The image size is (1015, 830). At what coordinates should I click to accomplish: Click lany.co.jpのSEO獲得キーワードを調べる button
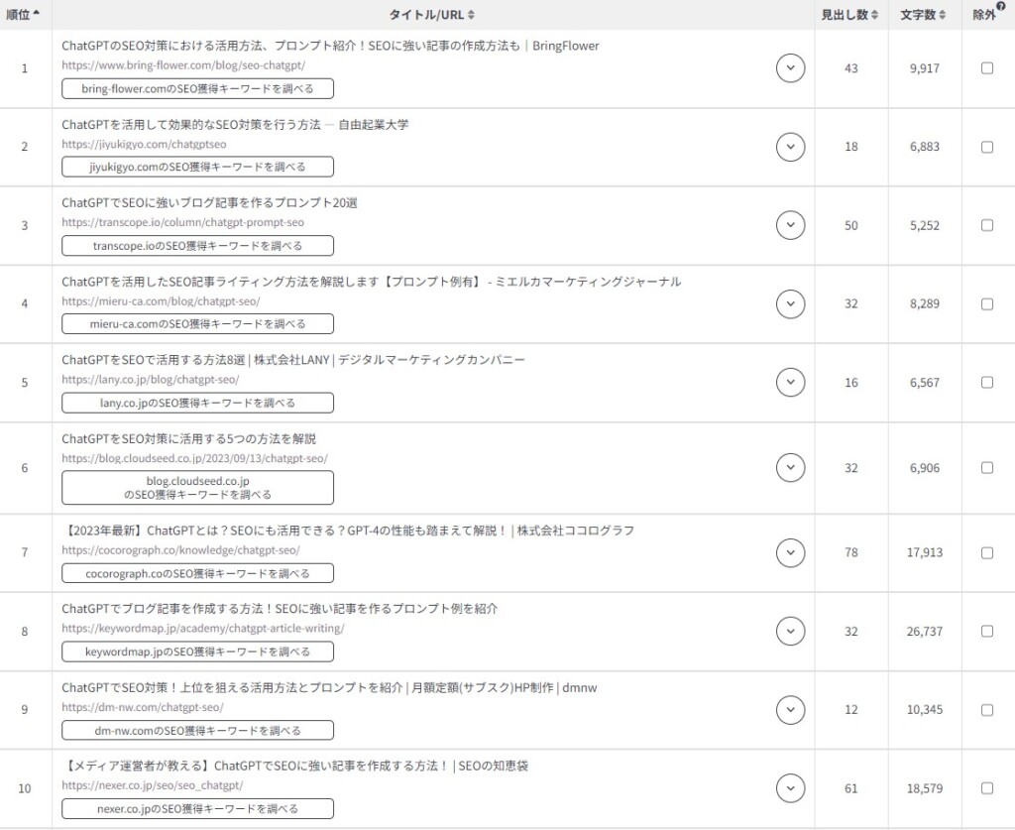click(197, 403)
